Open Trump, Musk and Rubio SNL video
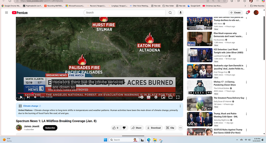 226,115
